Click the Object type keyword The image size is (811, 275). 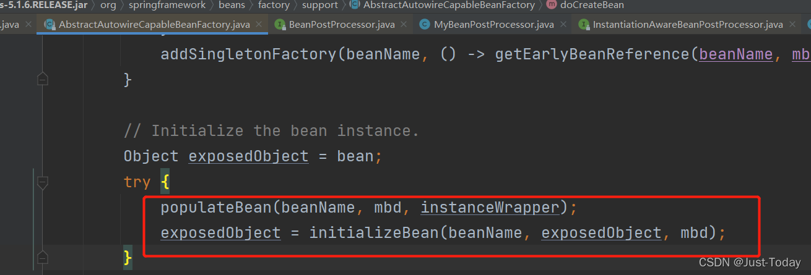[151, 156]
